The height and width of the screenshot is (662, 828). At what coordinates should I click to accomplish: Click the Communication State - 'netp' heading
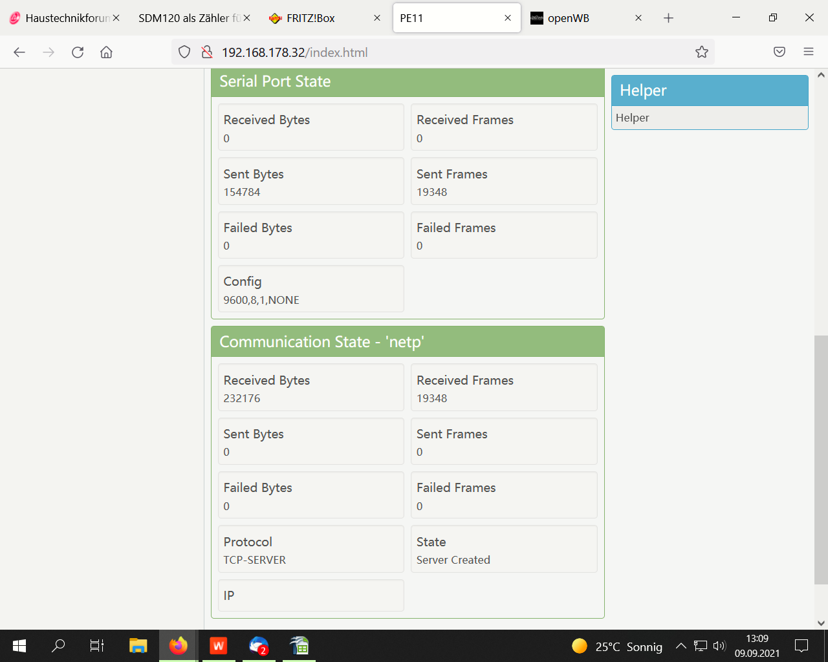point(321,342)
